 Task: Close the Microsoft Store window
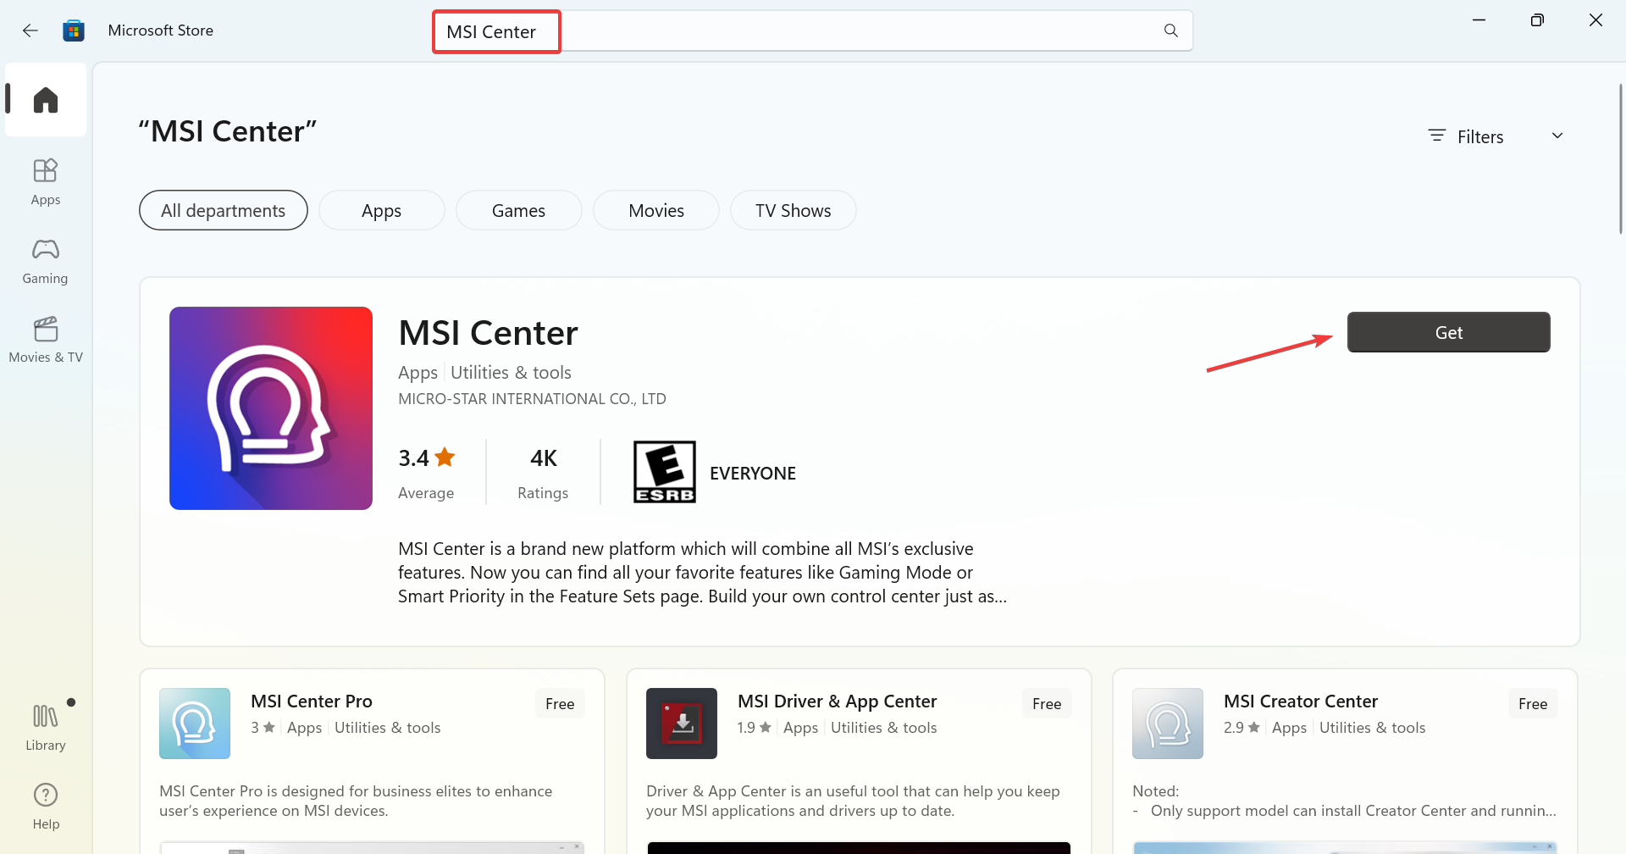[1596, 20]
